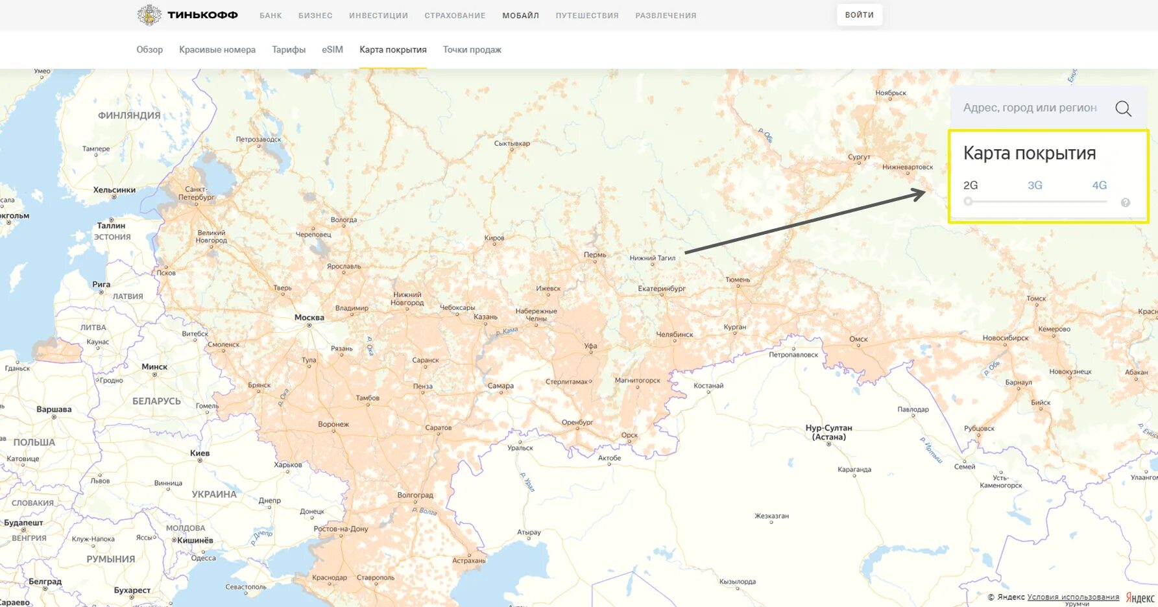This screenshot has height=607, width=1158.
Task: Click Оренбург on the map
Action: 577,423
